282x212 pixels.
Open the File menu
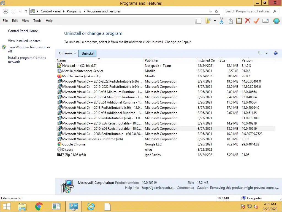pos(5,21)
